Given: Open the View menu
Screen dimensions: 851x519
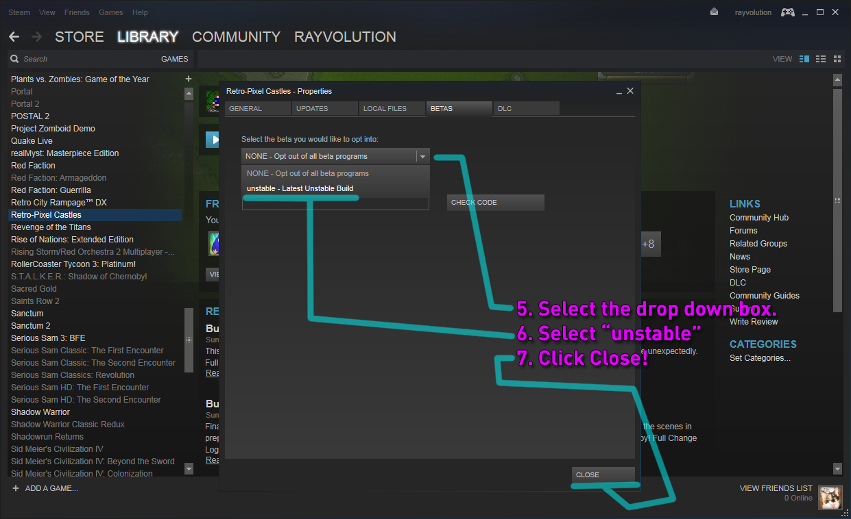Looking at the screenshot, I should coord(47,12).
